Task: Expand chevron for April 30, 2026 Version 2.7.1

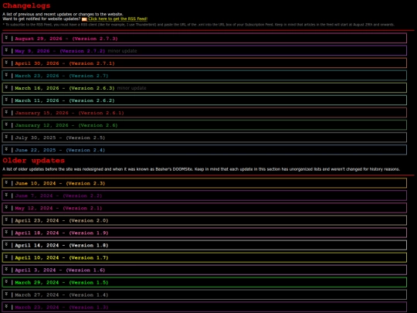Action: pos(6,63)
